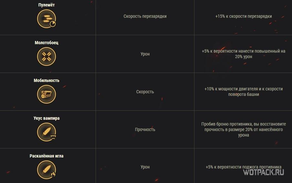This screenshot has height=183, width=292.
Task: Select the Молотобоец heading text
Action: pos(47,43)
